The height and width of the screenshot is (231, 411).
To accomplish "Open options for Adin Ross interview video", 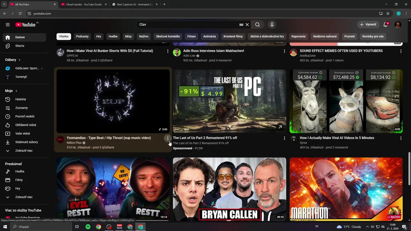I will tap(284, 51).
